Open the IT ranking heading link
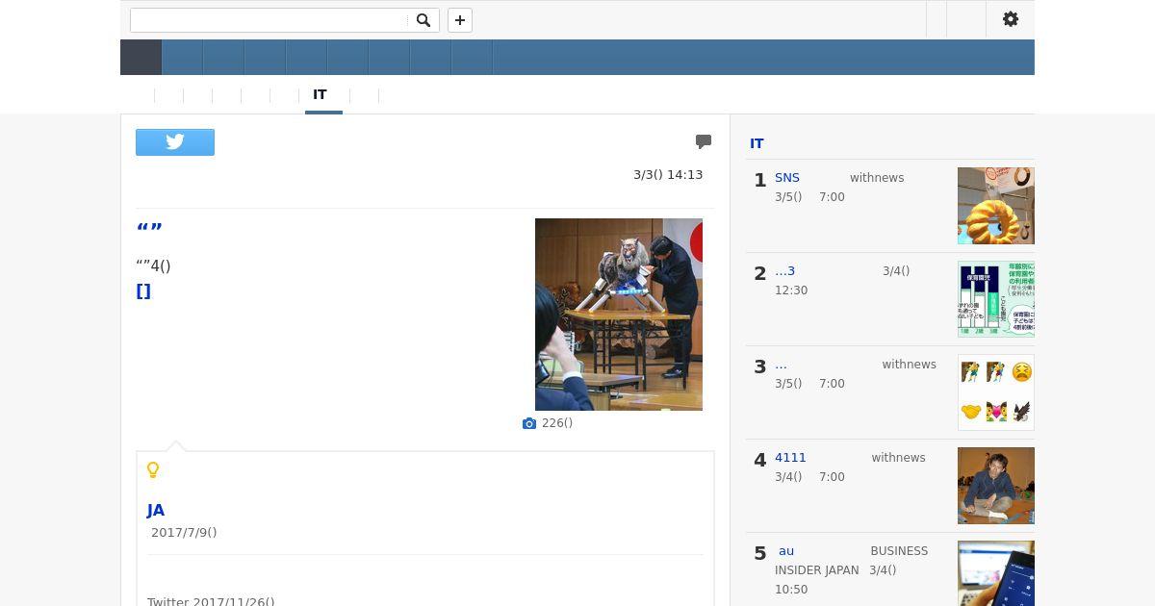Screen dimensions: 1155x606 (757, 143)
